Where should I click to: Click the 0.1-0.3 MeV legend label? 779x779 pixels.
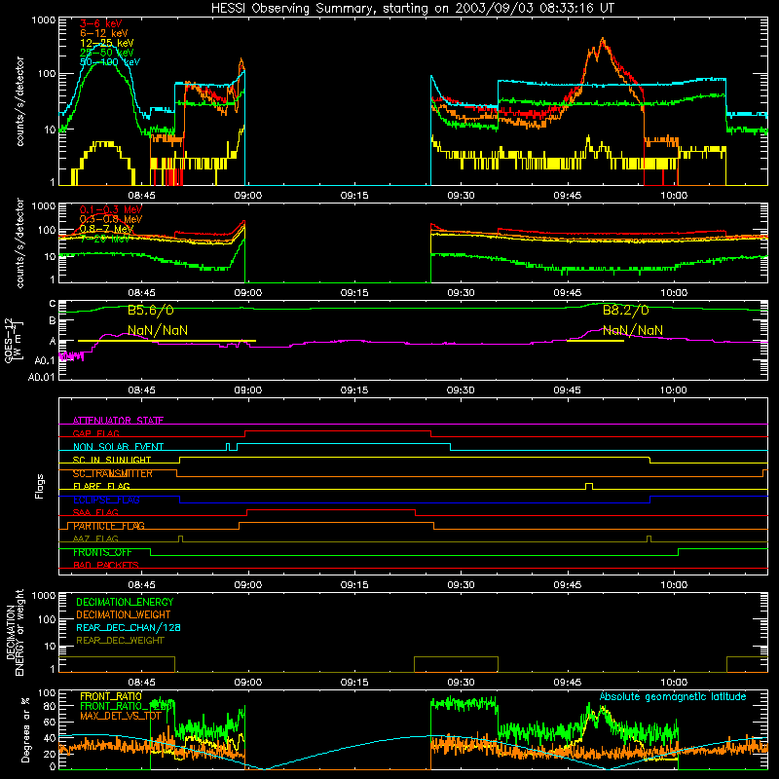[x=111, y=209]
